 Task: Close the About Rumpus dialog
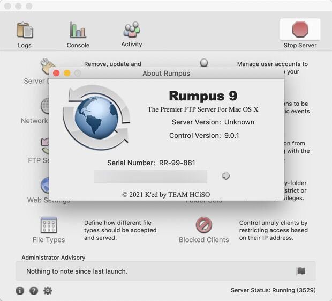pos(56,73)
